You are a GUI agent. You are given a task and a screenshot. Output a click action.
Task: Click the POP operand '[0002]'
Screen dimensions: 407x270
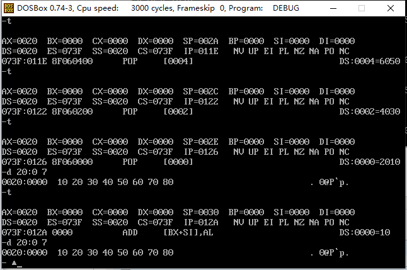178,111
